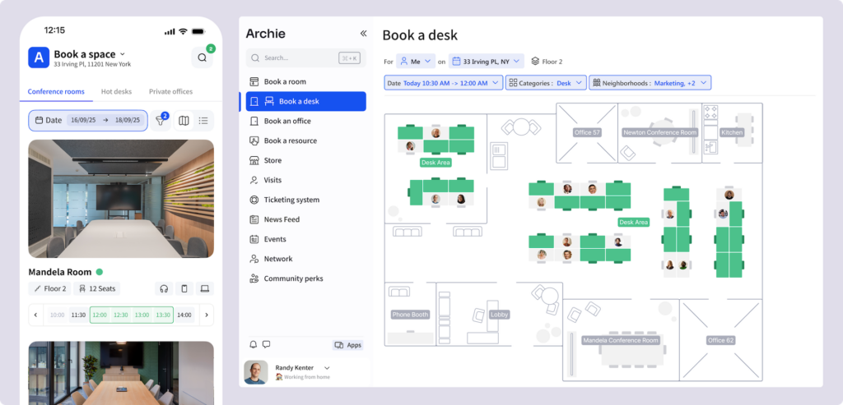Screen dimensions: 843x405
Task: Switch to Private offices tab
Action: (x=171, y=92)
